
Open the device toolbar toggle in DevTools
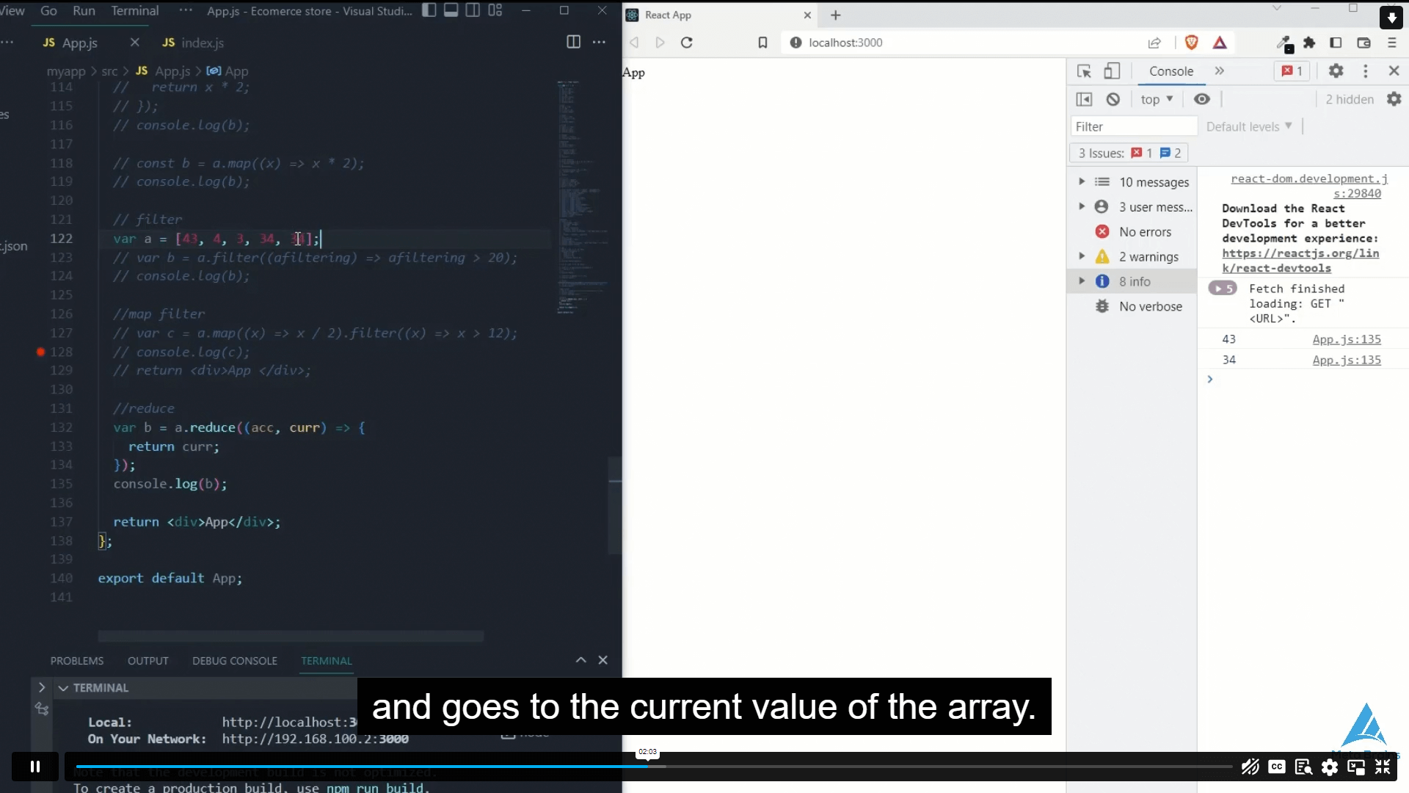tap(1112, 71)
